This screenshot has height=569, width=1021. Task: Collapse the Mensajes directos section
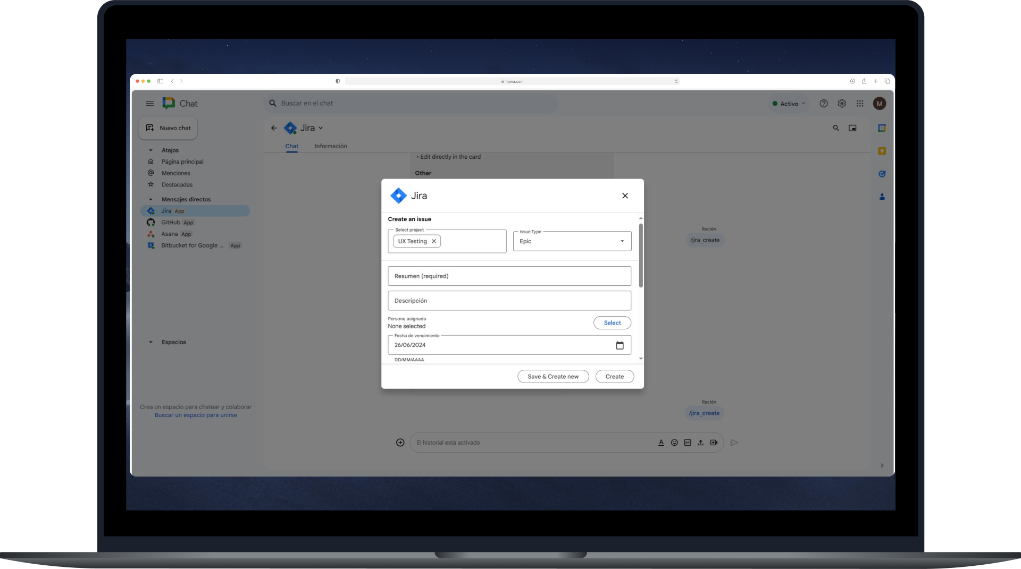point(150,200)
